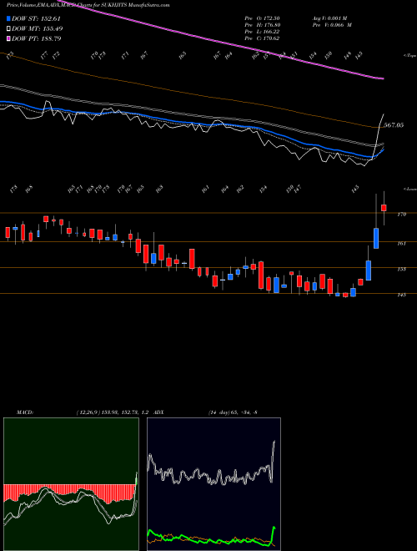Viewport: 417px width, 551px height.
Task: Click the 'Pre L: 166.22' value
Action: 262,31
